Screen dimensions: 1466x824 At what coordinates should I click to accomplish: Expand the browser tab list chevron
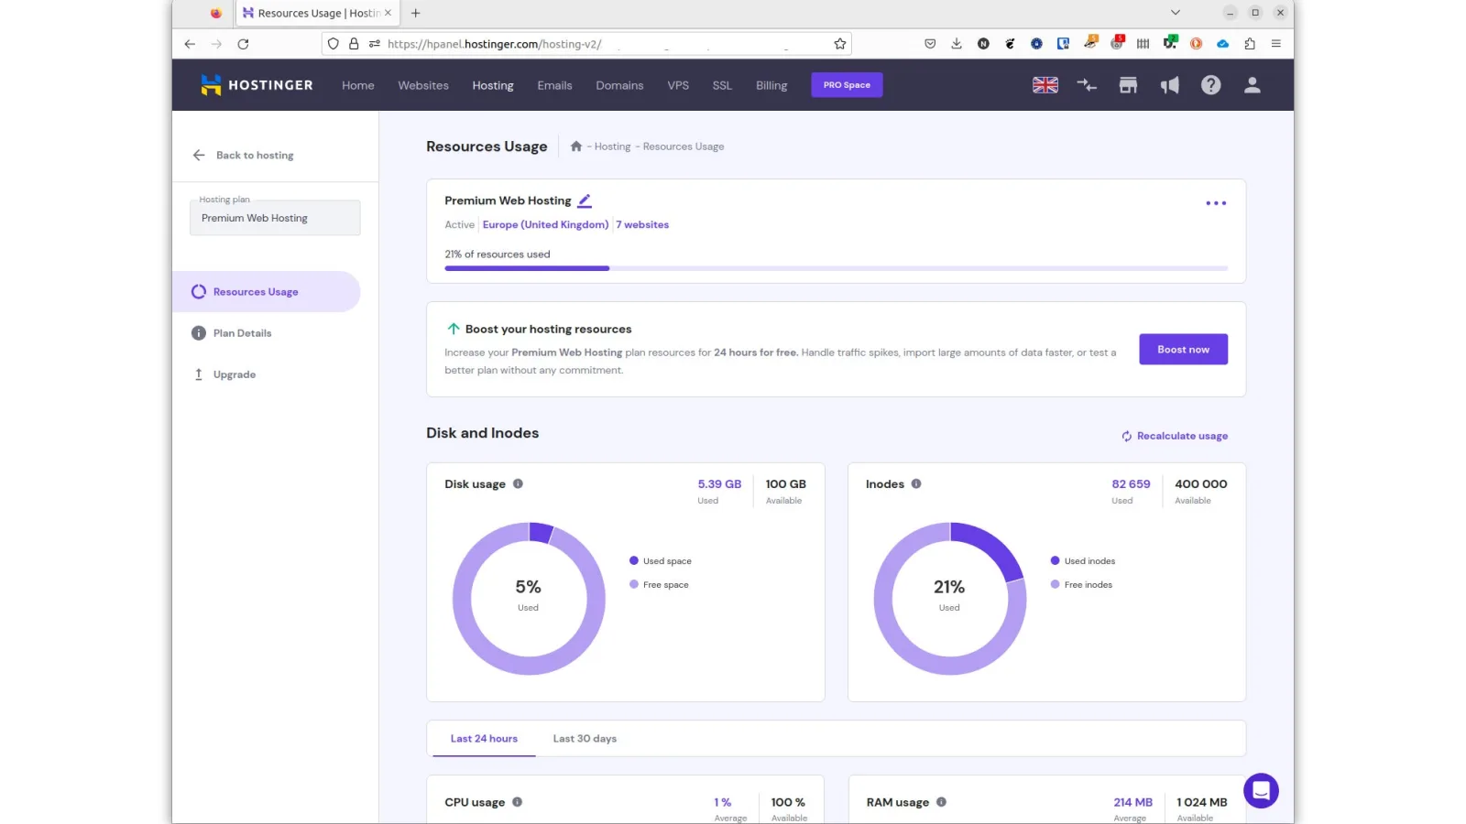pos(1176,13)
